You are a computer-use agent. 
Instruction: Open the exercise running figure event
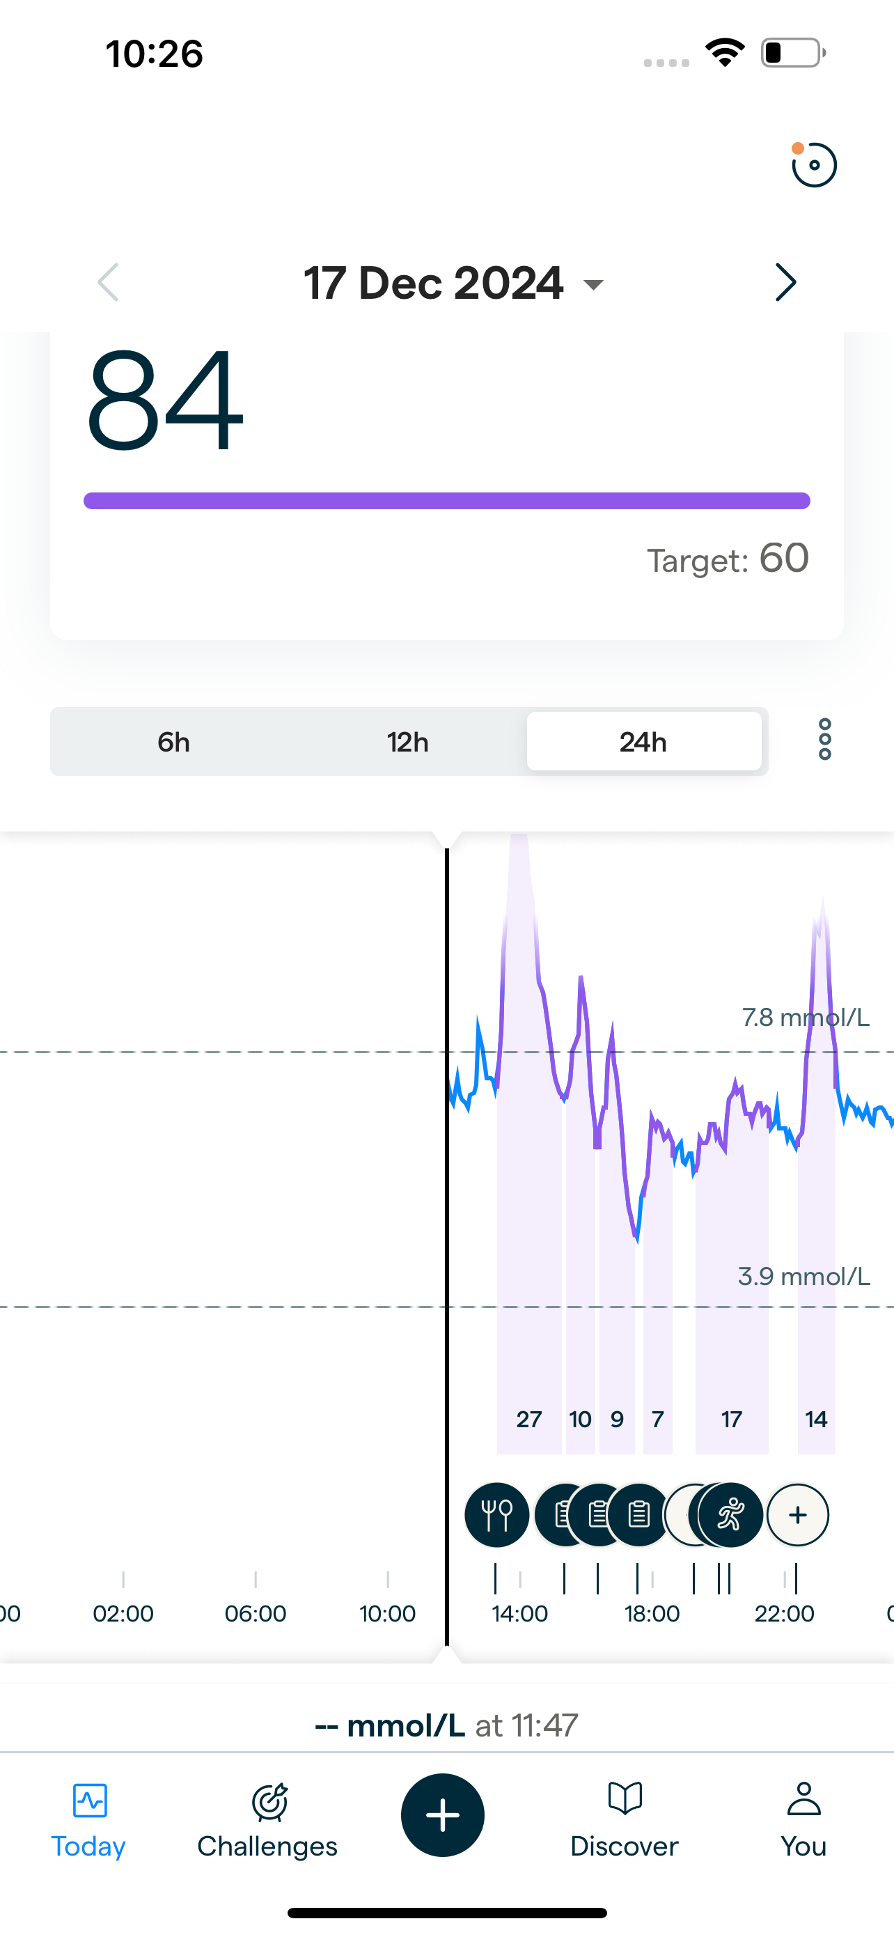(731, 1515)
